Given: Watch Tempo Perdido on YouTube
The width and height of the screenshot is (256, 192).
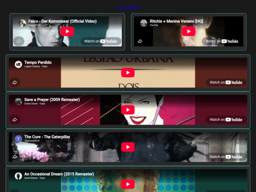Looking at the screenshot, I should point(226,82).
